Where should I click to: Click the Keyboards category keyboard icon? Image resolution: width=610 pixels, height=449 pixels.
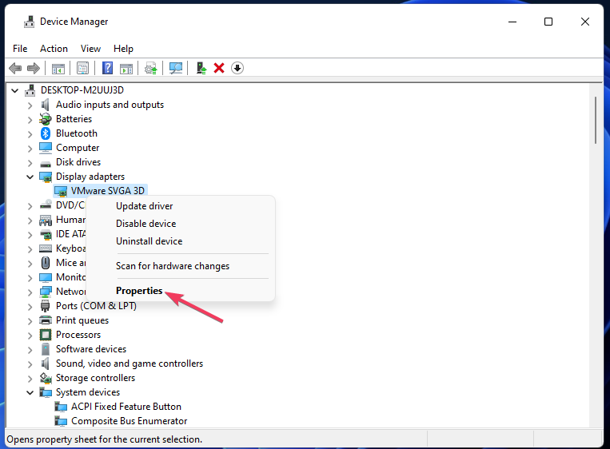(46, 248)
